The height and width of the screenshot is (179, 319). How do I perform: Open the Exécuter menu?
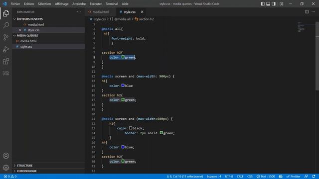96,3
